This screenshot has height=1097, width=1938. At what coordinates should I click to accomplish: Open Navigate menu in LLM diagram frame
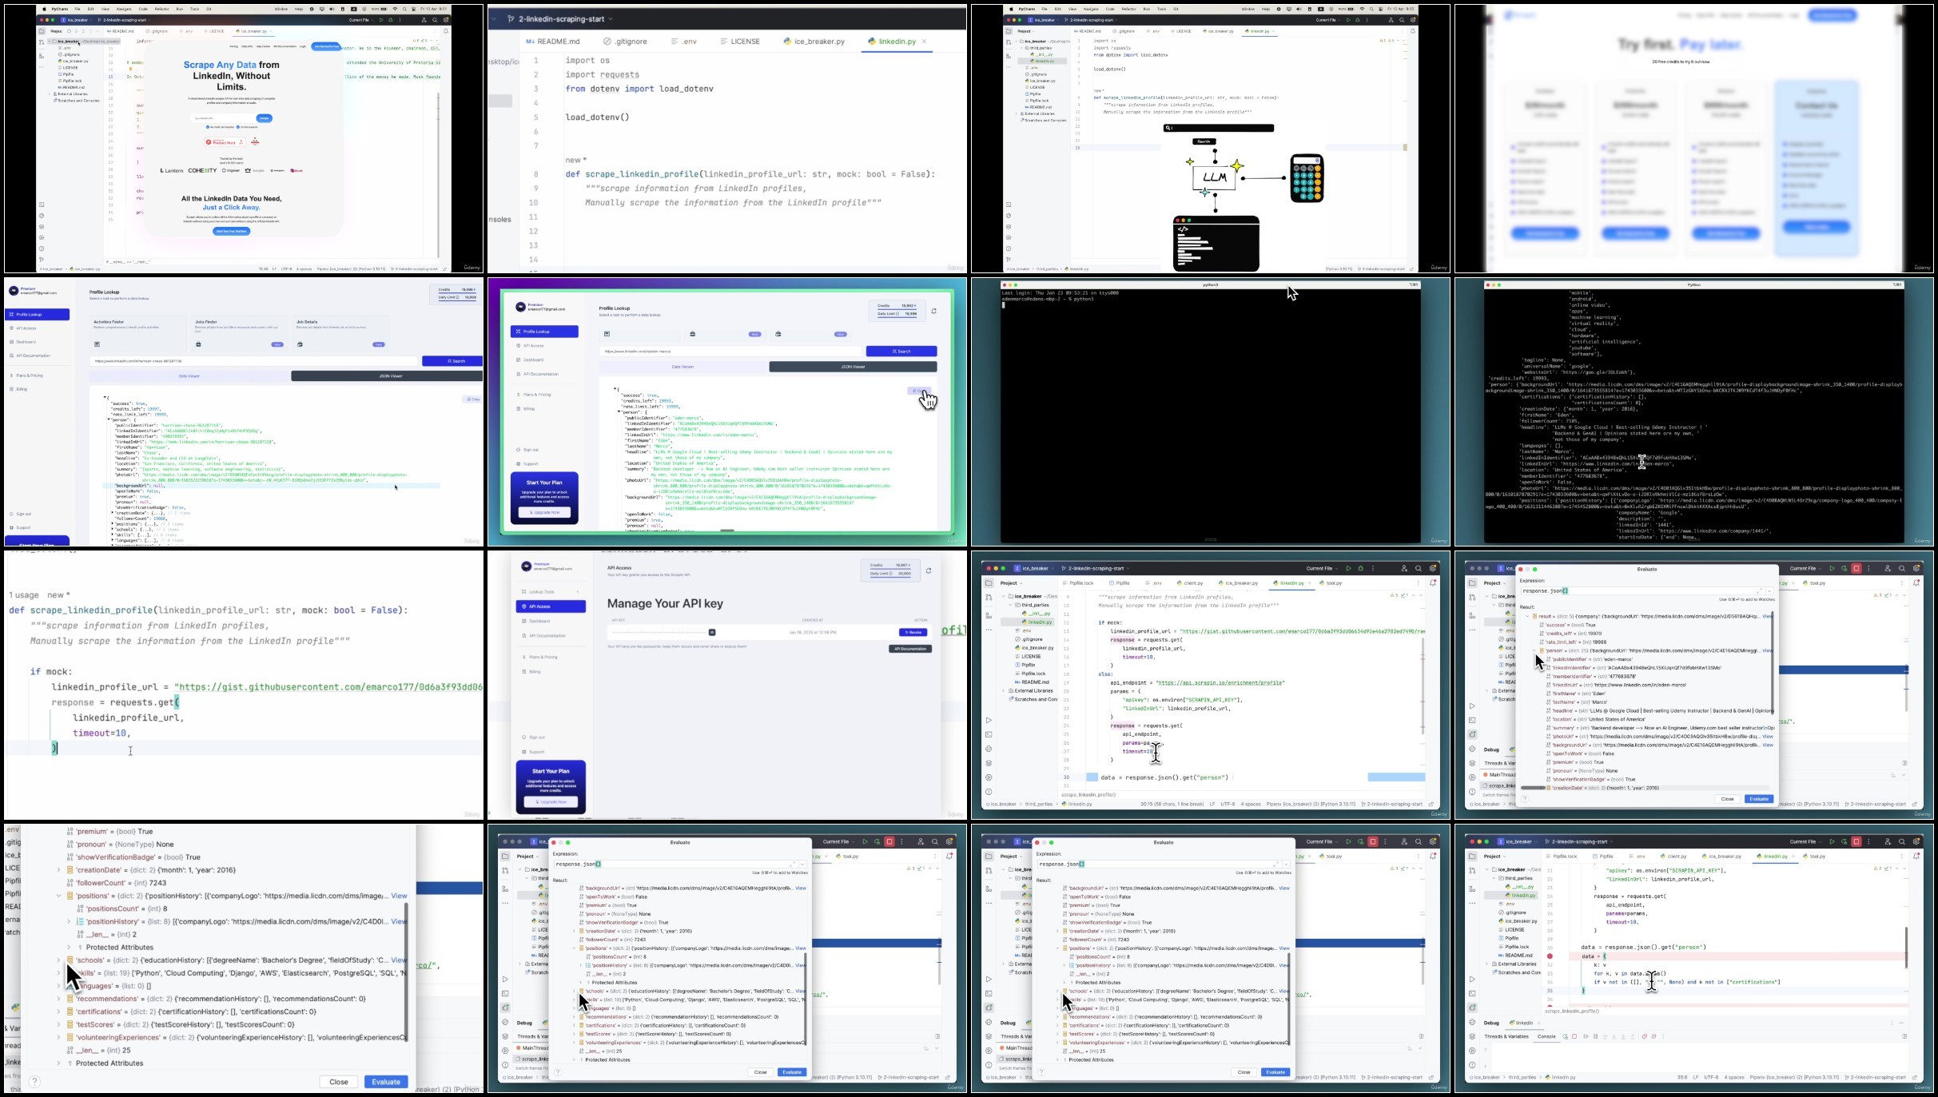(x=1091, y=10)
